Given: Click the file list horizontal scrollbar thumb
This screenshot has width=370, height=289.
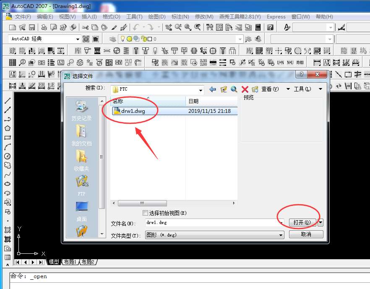Looking at the screenshot, I should click(x=142, y=203).
